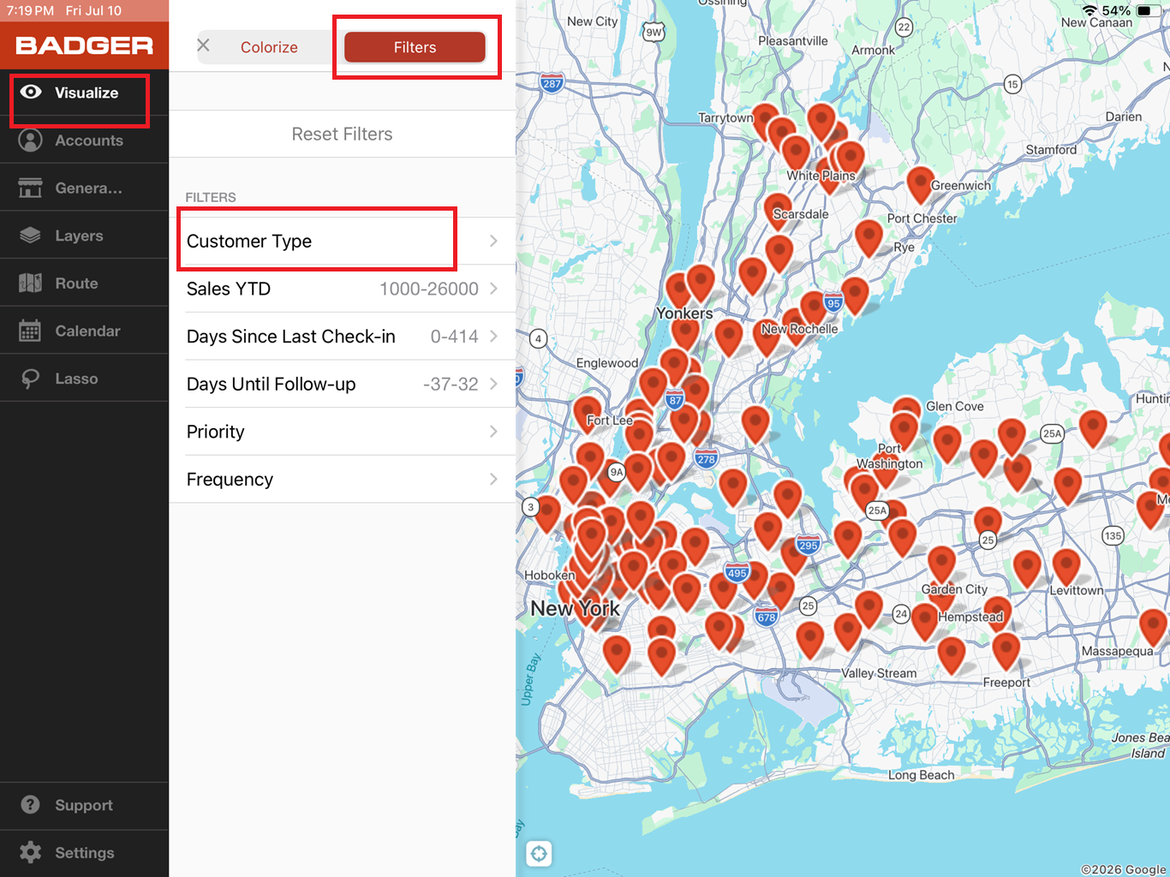Expand the Customer Type filter chevron
This screenshot has width=1170, height=877.
pyautogui.click(x=493, y=241)
